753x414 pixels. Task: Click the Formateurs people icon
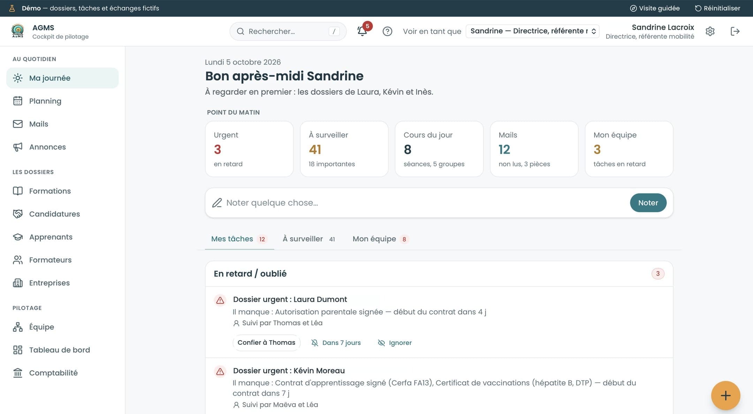click(18, 260)
